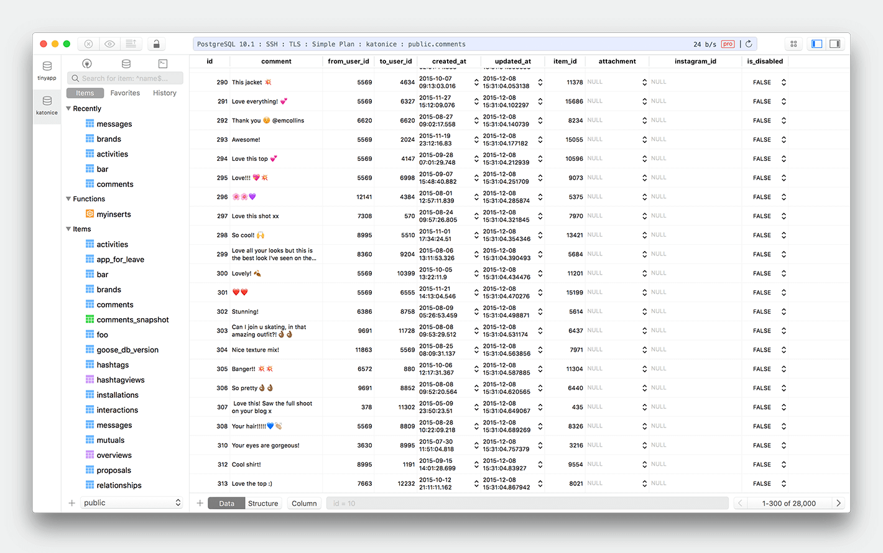Switch to the Items tab

pyautogui.click(x=85, y=93)
